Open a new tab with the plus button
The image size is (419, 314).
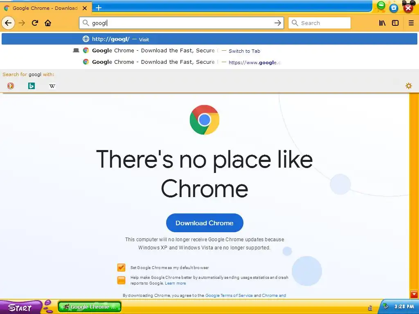pyautogui.click(x=99, y=8)
